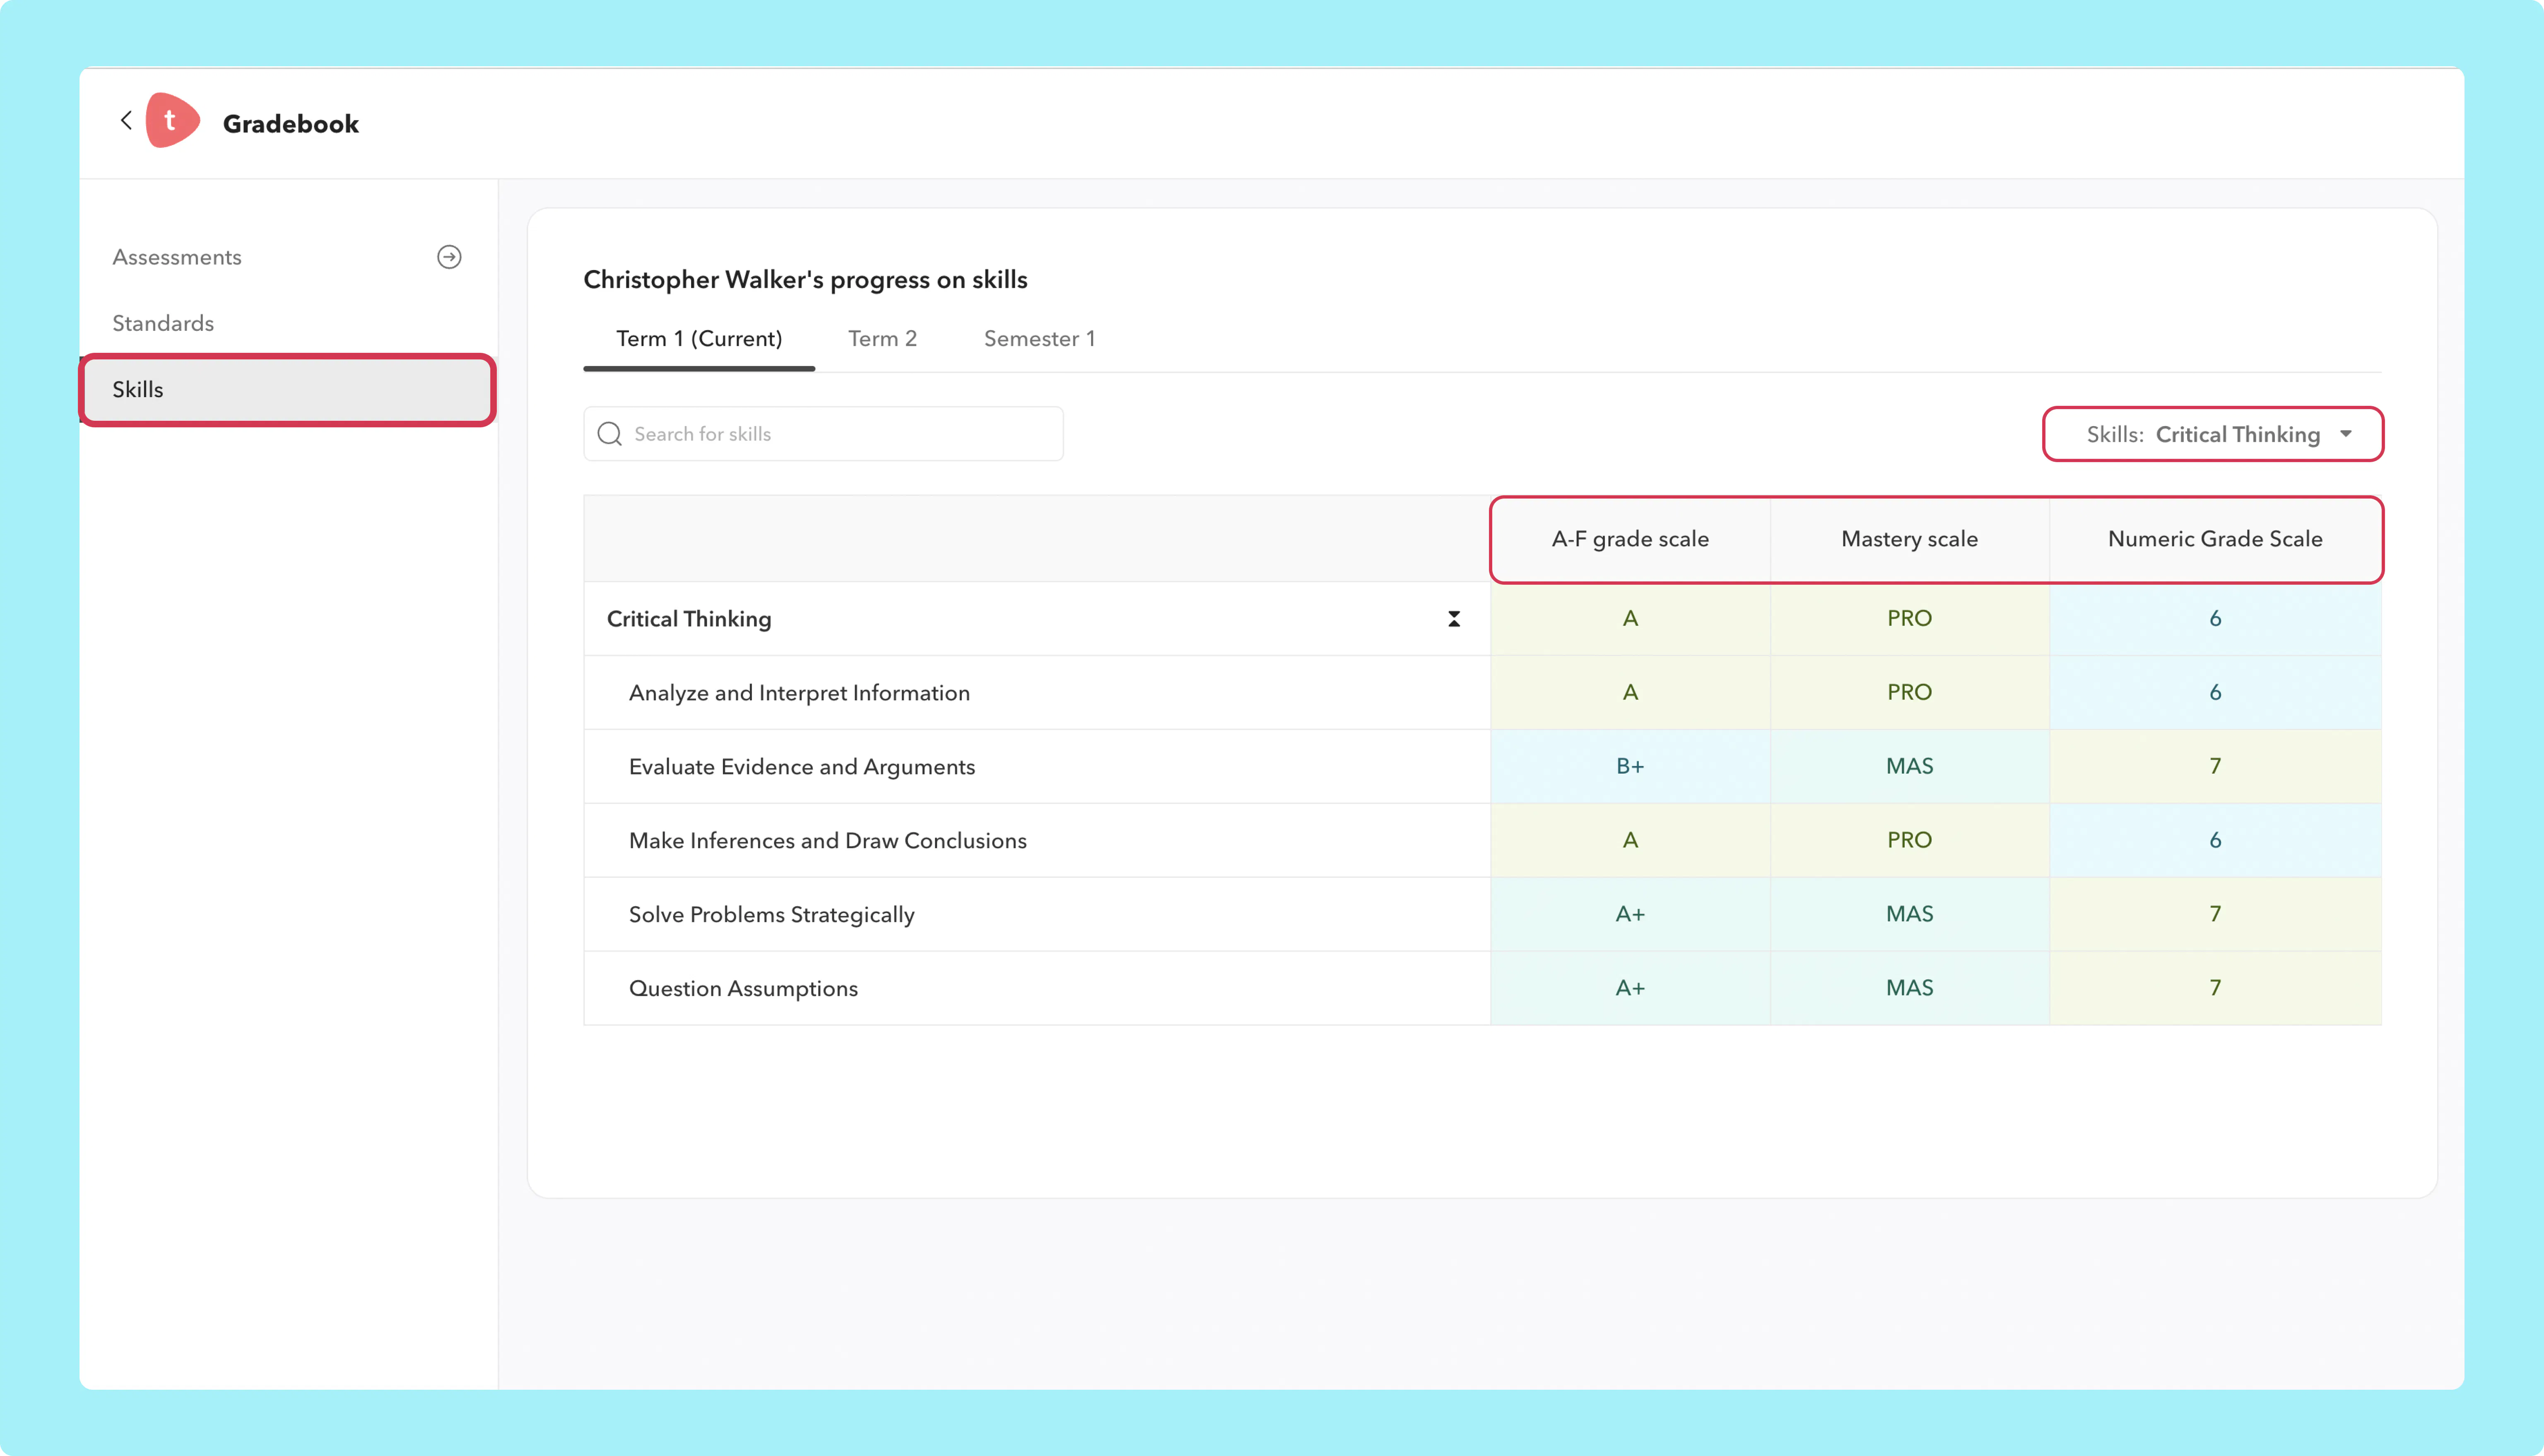Switch to the Term 2 tab

883,339
